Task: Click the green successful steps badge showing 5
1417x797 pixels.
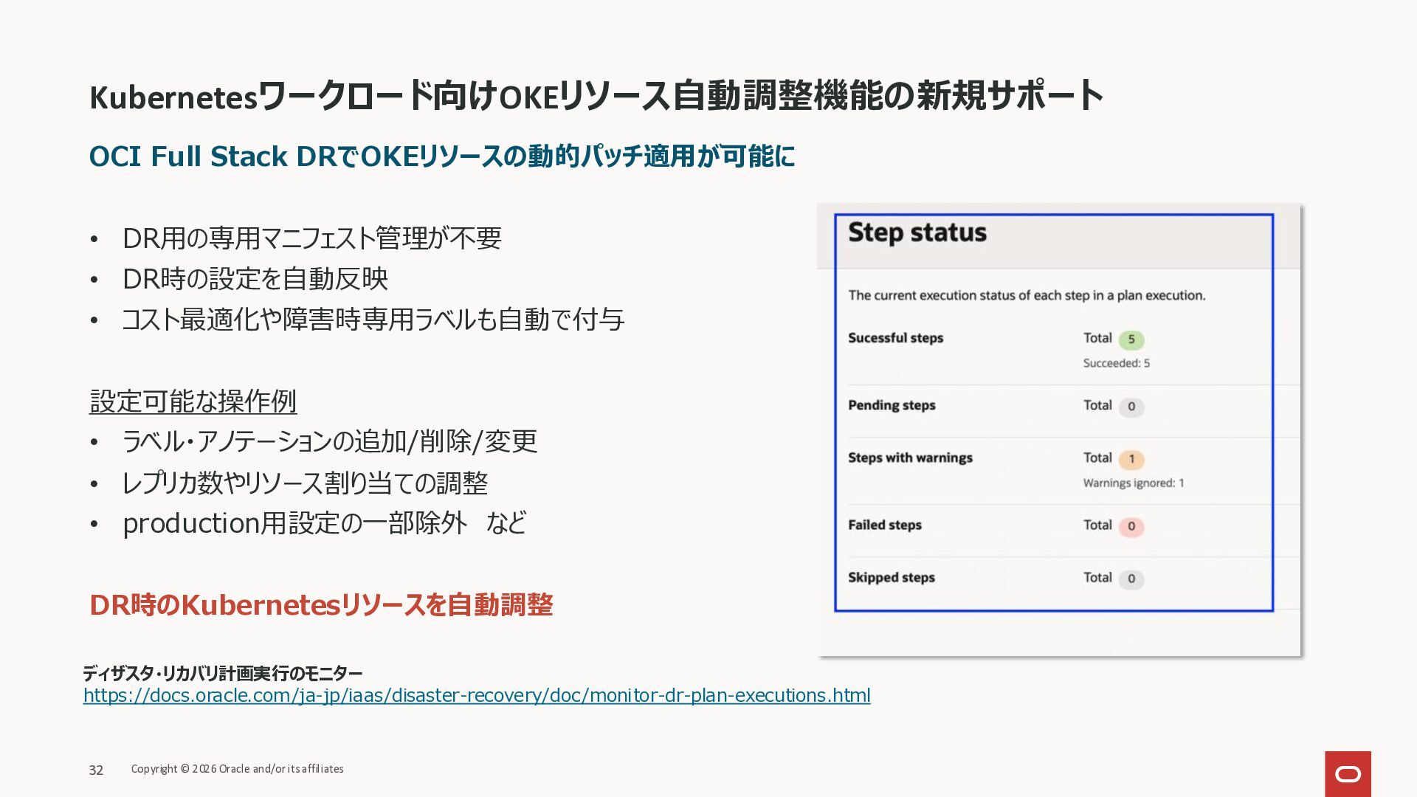Action: (1131, 339)
